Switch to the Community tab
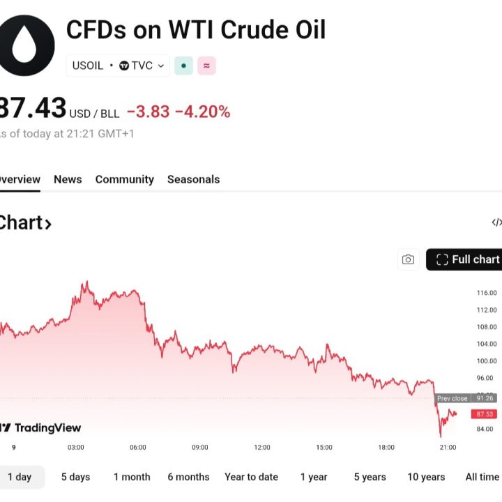The image size is (502, 502). click(x=124, y=179)
